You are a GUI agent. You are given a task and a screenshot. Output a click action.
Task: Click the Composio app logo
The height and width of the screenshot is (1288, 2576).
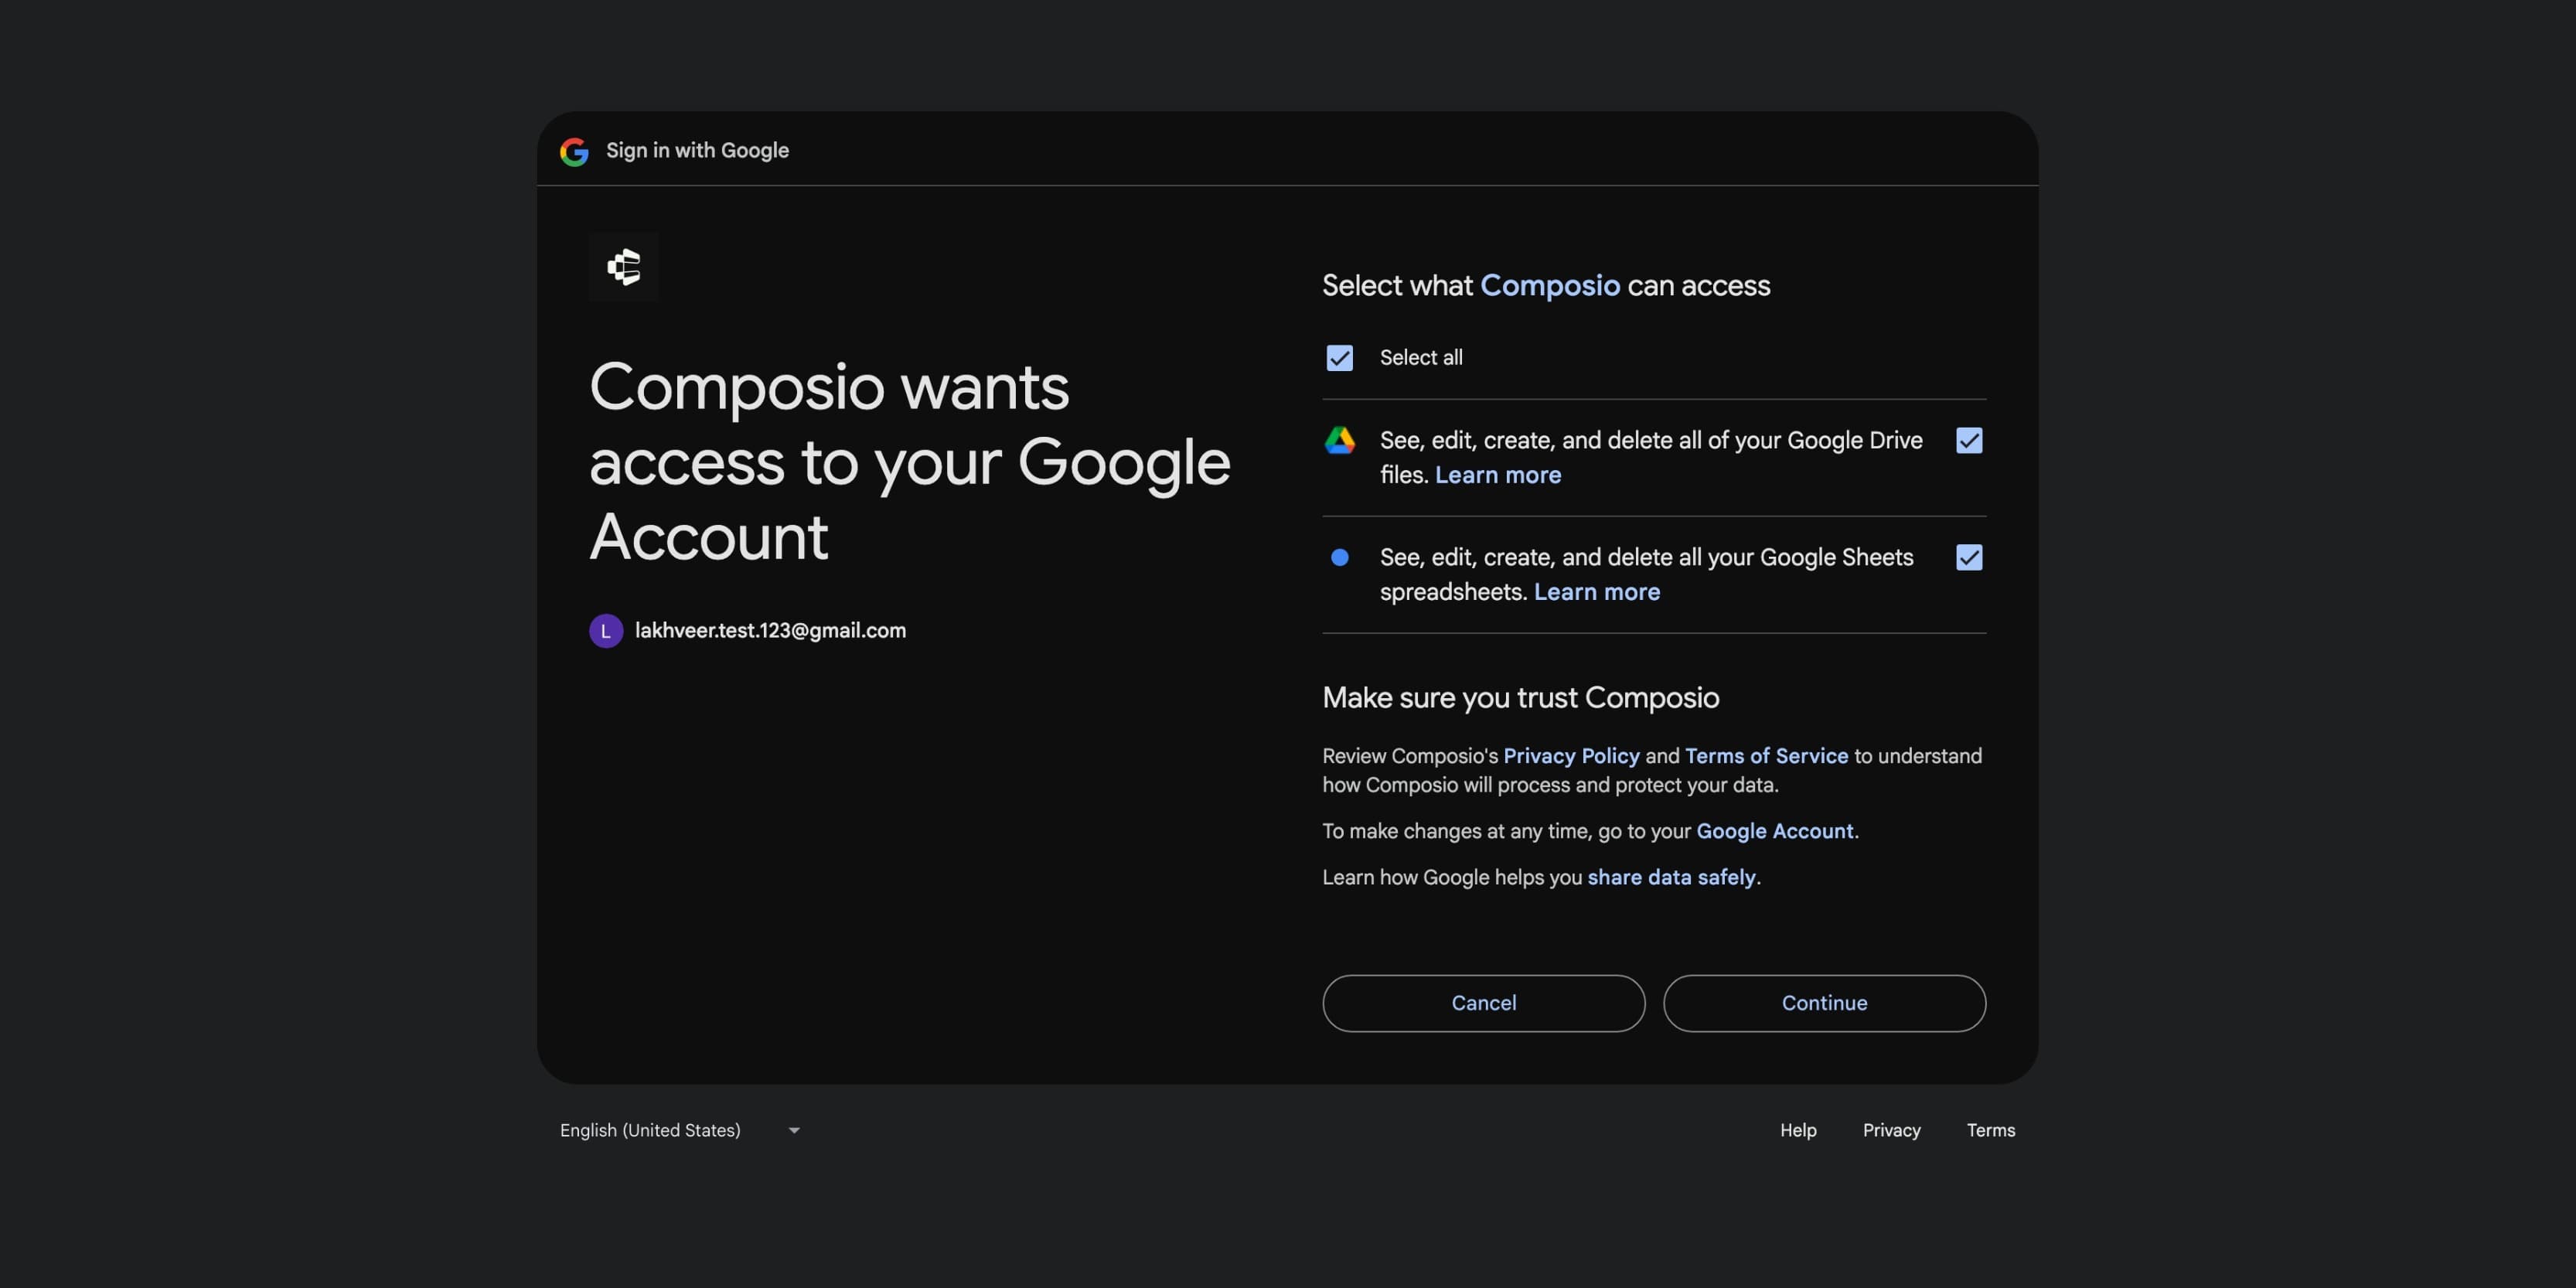point(623,267)
